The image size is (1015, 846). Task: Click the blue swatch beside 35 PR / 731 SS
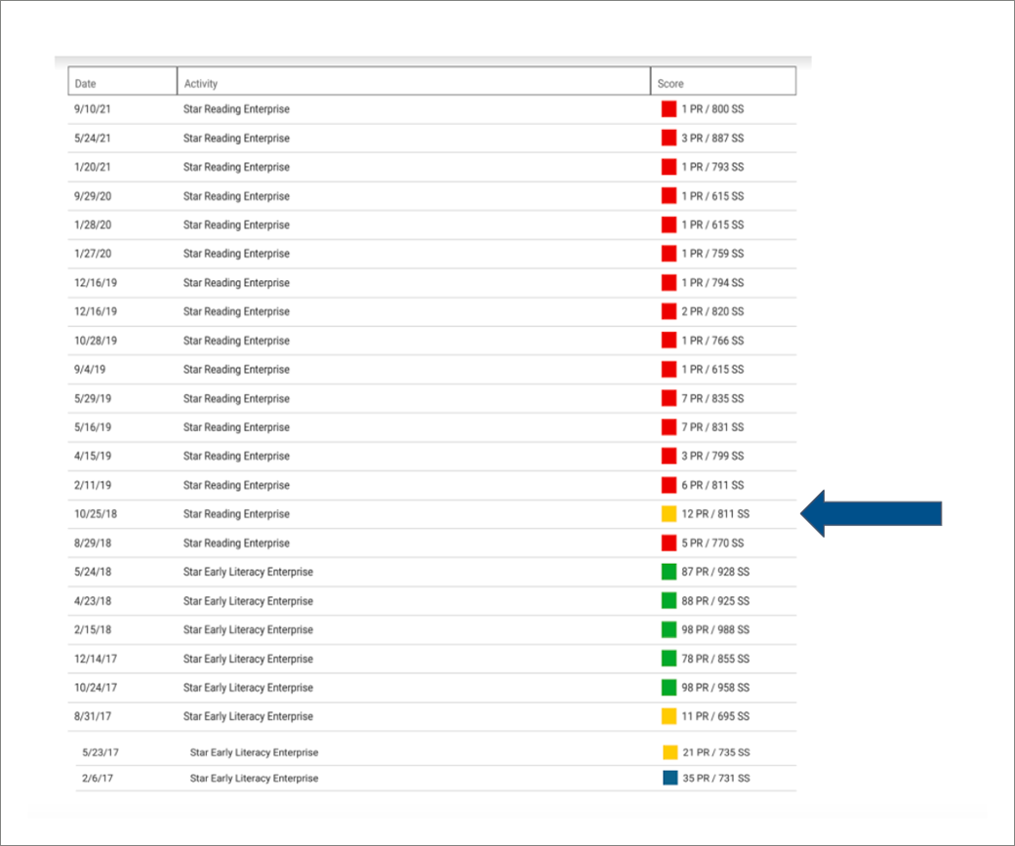[x=670, y=778]
